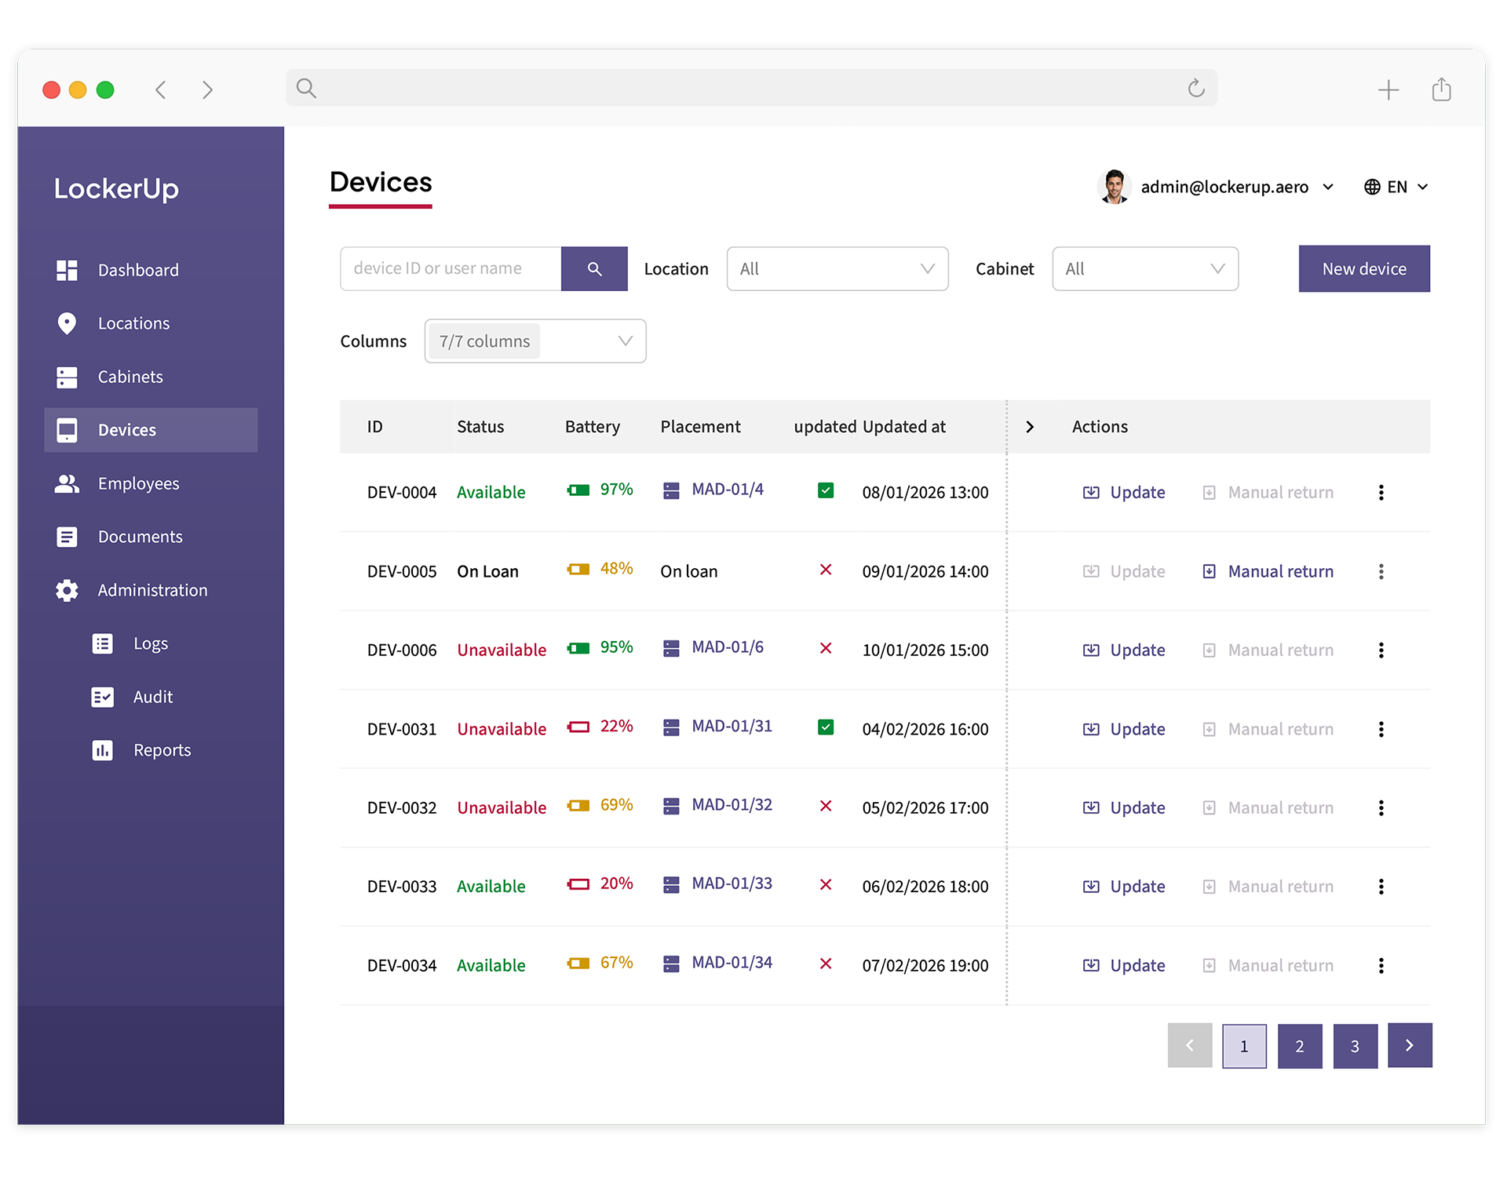1507x1177 pixels.
Task: Click the LockerUp logo
Action: [116, 189]
